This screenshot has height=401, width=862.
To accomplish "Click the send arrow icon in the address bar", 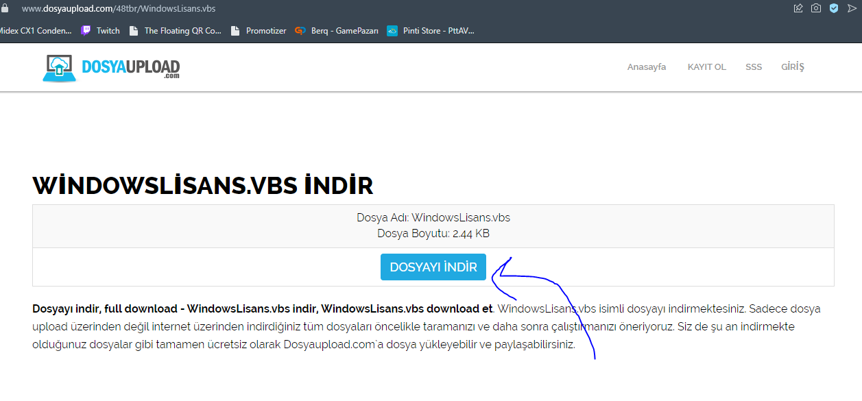I will (852, 8).
